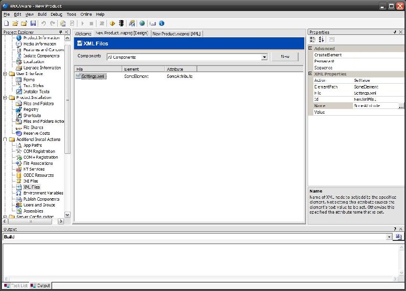Switch to the Task List tab
This screenshot has height=291, width=406.
pyautogui.click(x=16, y=286)
